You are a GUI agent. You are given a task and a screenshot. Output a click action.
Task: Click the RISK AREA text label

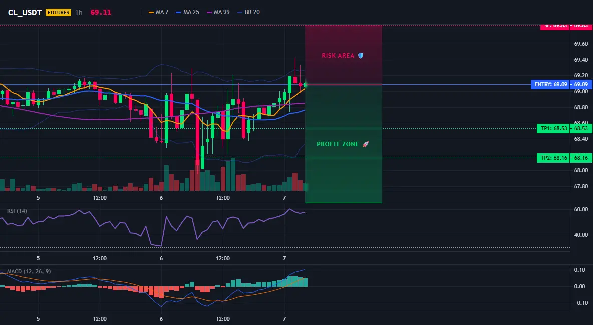click(338, 56)
